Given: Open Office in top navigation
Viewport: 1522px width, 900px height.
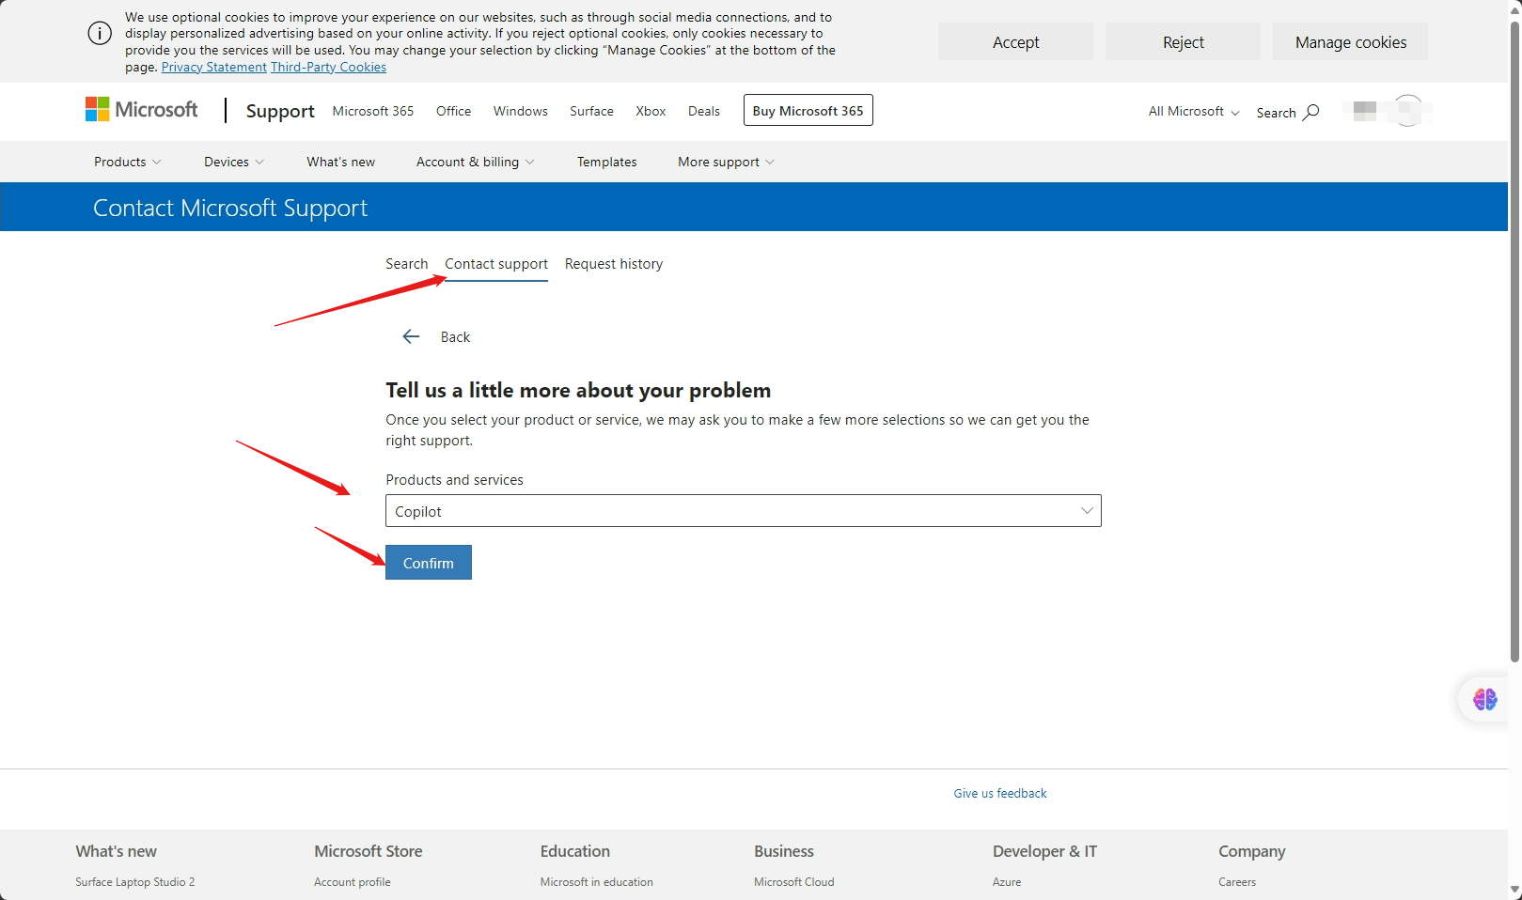Looking at the screenshot, I should [454, 111].
